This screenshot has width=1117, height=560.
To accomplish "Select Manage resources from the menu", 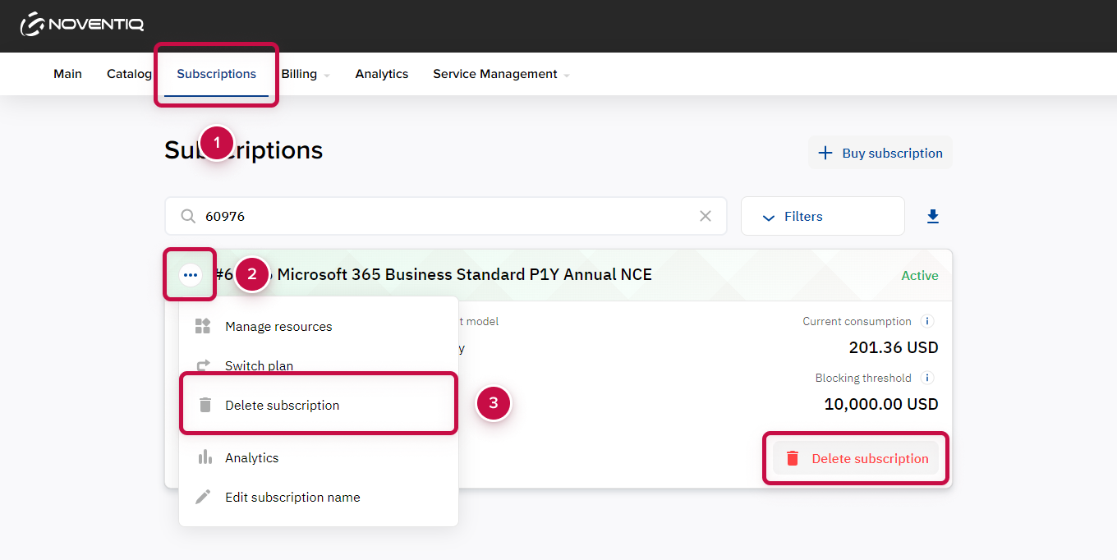I will click(278, 326).
